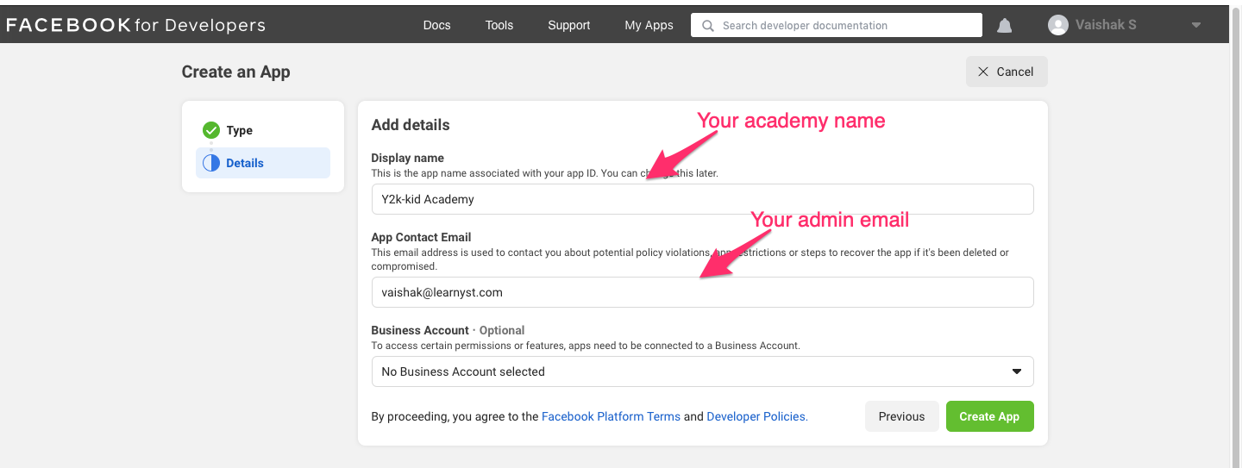Open the Docs menu
Screen dimensions: 1242x468
point(436,25)
